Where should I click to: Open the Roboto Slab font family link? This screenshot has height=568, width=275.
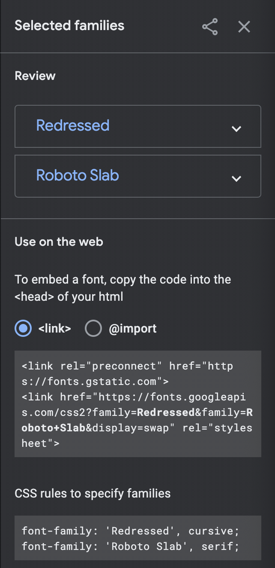coord(77,176)
